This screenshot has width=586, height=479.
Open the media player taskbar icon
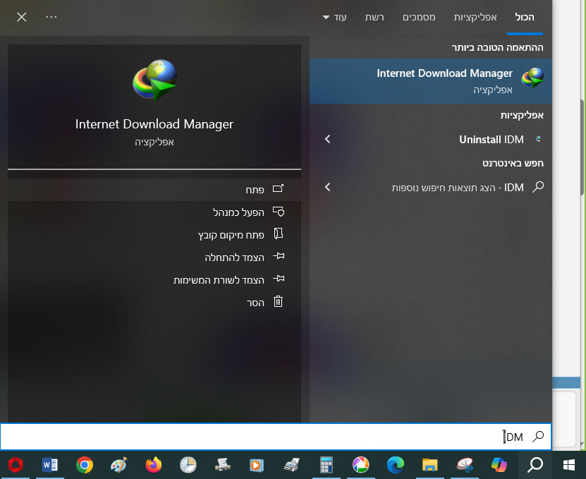257,465
